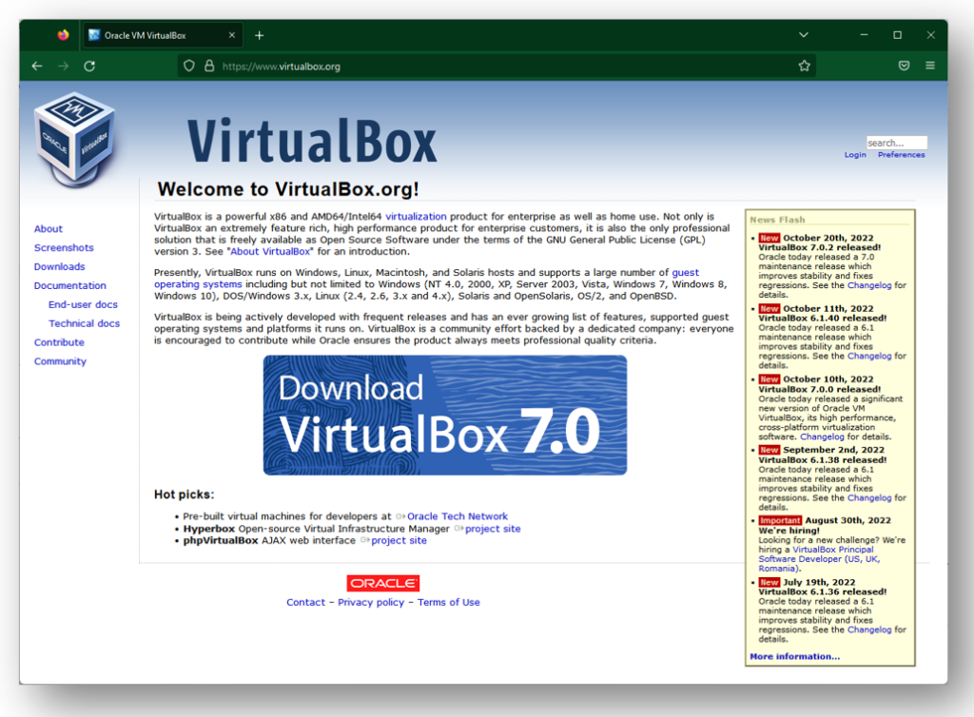Bookmark this page with the star

coord(805,66)
